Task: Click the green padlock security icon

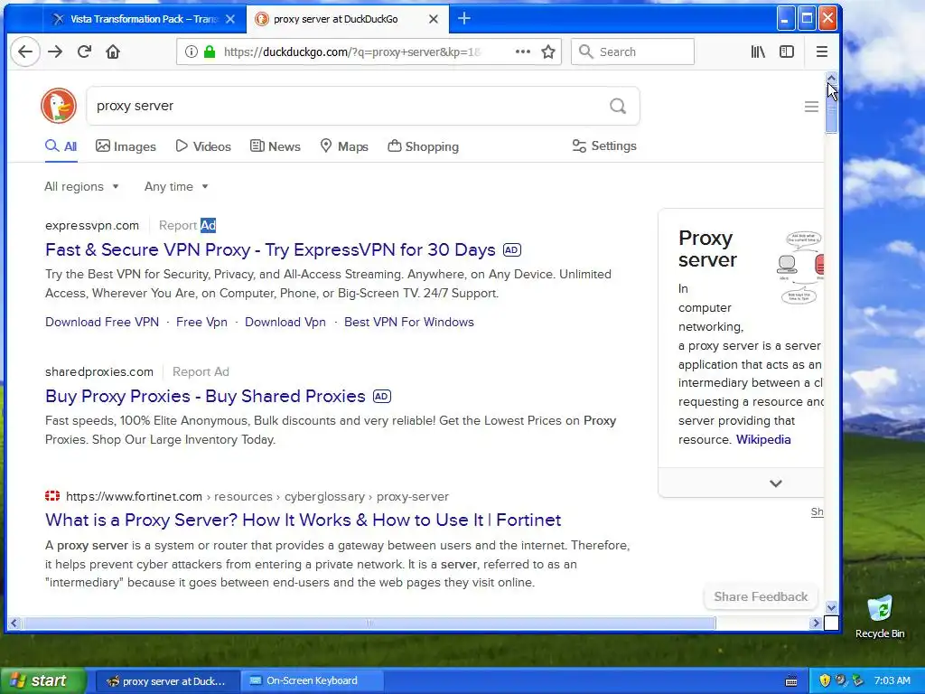Action: point(210,52)
